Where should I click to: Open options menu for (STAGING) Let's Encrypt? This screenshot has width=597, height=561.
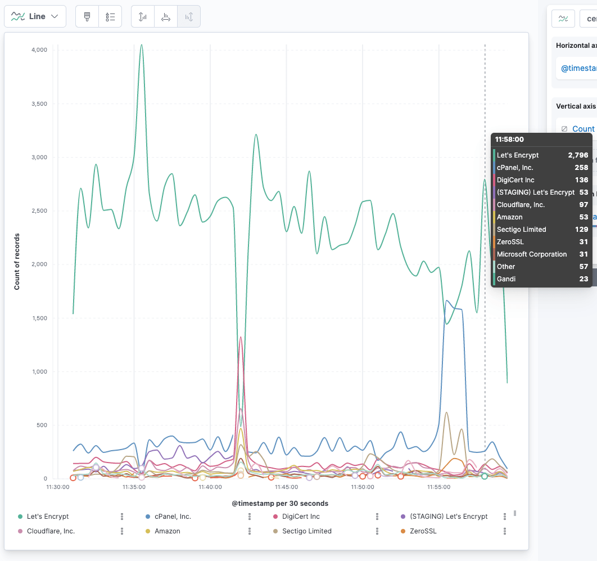point(505,517)
